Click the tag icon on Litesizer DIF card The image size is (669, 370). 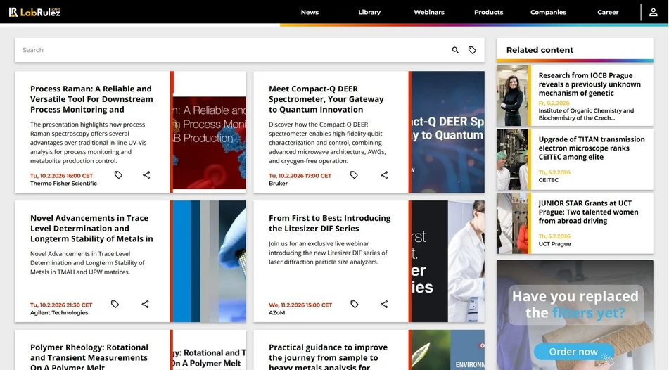354,305
